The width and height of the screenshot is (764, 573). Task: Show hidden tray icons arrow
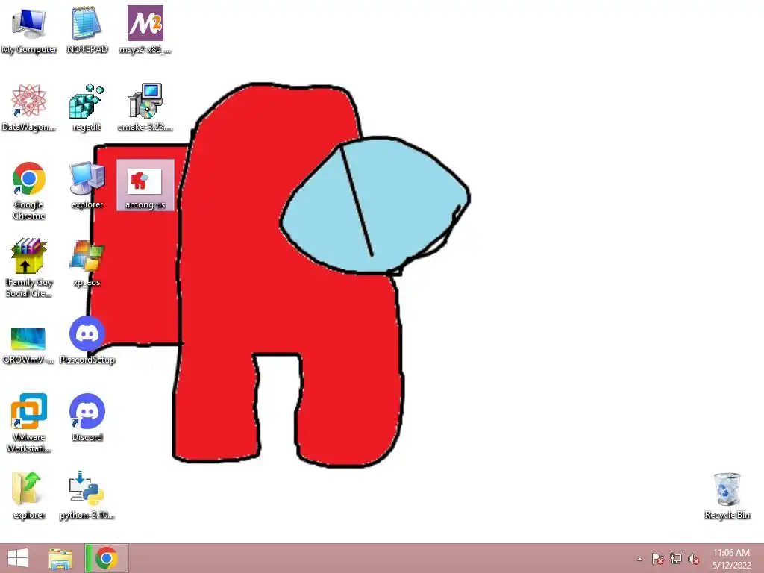(639, 559)
